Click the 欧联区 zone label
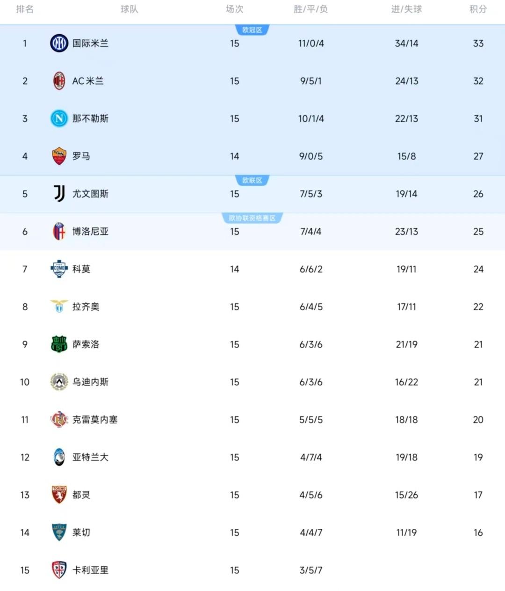This screenshot has height=591, width=505. click(x=252, y=181)
